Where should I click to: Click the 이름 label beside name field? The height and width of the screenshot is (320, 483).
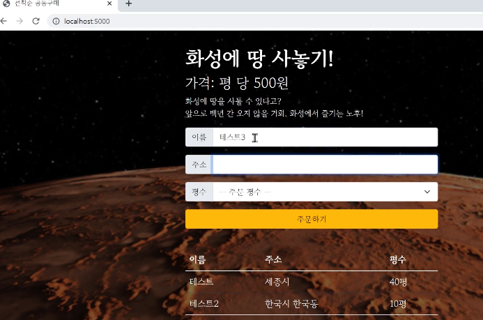point(199,137)
